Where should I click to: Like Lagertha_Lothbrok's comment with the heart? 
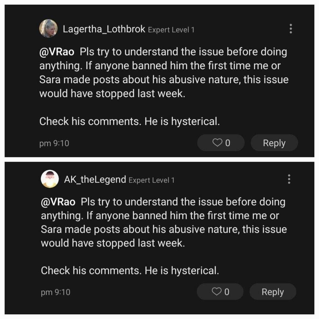pos(221,143)
